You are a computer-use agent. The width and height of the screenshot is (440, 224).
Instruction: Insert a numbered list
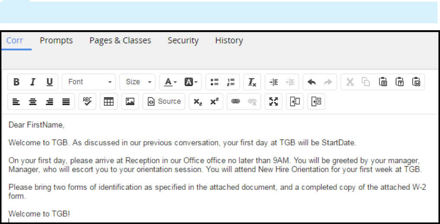pos(231,82)
